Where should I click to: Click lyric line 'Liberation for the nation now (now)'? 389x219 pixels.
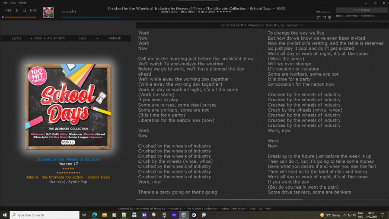176,120
